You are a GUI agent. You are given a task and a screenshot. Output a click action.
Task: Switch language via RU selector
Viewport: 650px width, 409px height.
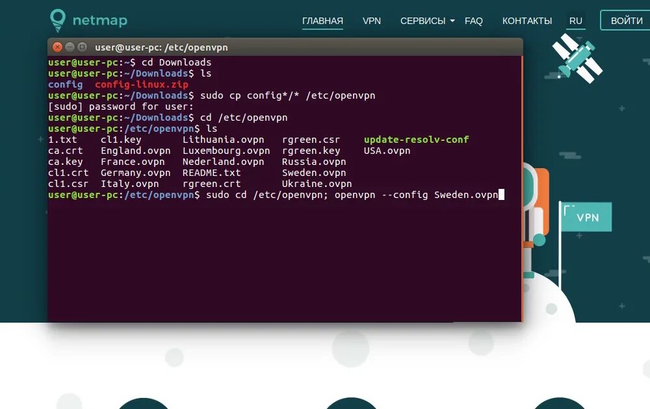point(576,21)
